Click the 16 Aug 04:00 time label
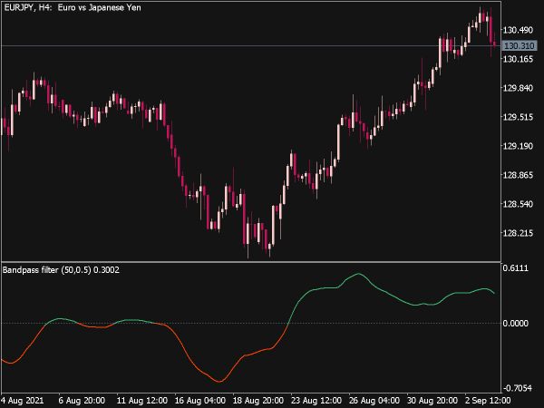Image resolution: width=544 pixels, height=408 pixels. (200, 401)
